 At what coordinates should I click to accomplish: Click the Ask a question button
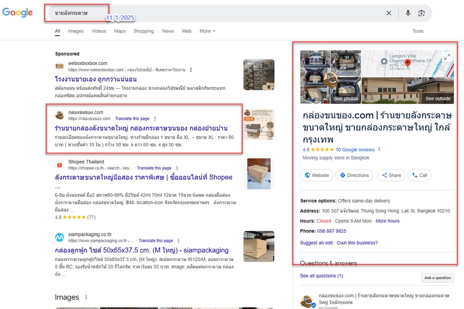tap(437, 278)
